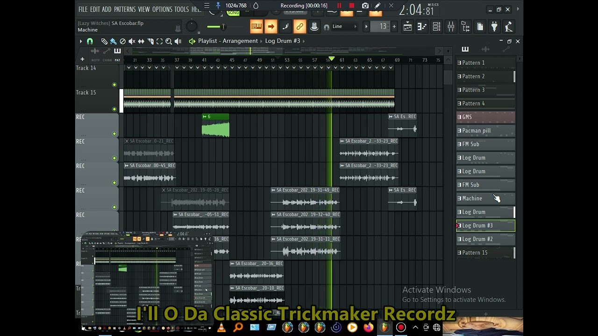The image size is (598, 336).
Task: Select Pattern 15 in the picker
Action: 486,252
